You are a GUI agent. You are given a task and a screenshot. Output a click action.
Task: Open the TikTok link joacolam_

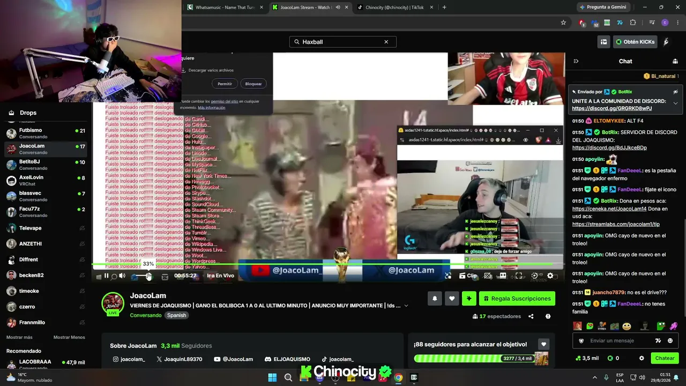(337, 359)
